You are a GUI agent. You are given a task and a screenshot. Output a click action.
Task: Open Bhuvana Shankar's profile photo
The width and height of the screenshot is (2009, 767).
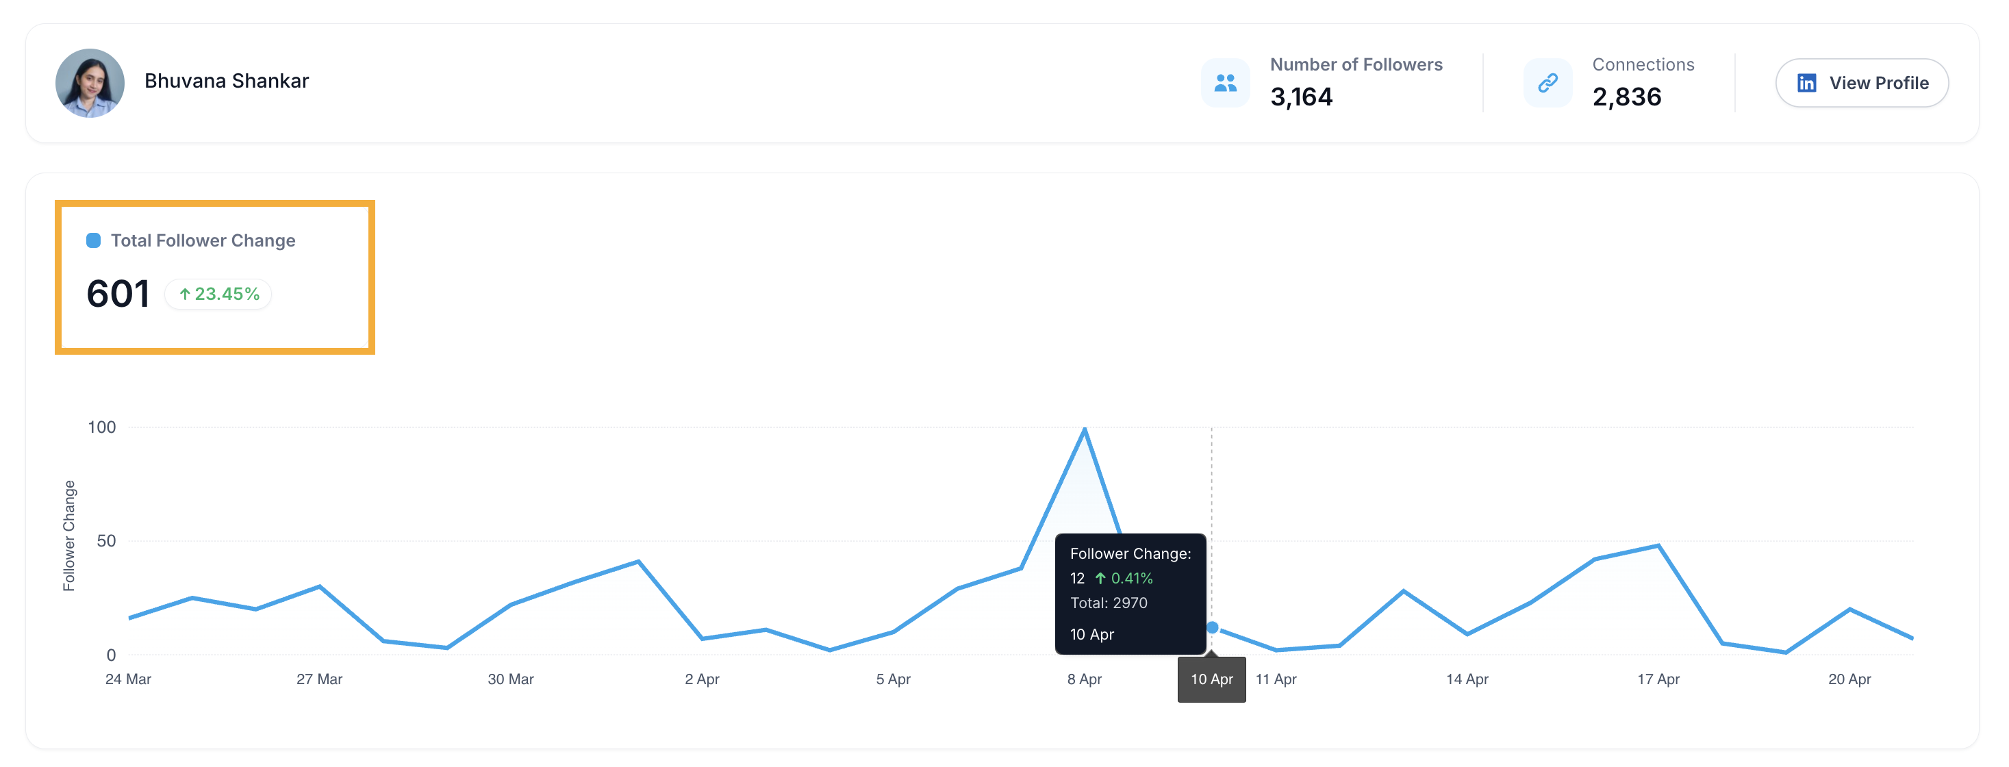(x=90, y=83)
